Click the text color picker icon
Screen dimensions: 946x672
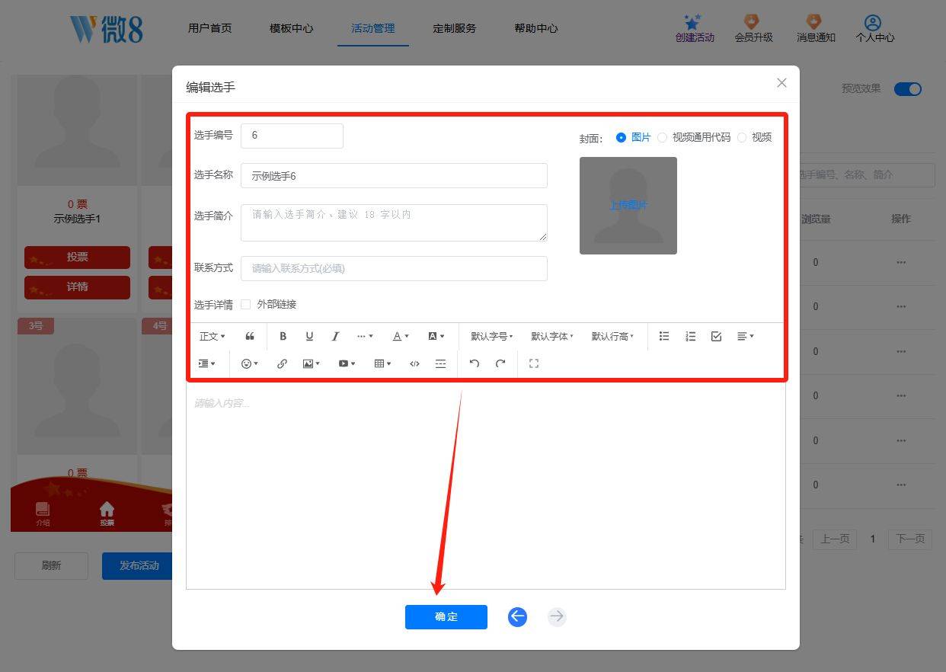(x=401, y=336)
